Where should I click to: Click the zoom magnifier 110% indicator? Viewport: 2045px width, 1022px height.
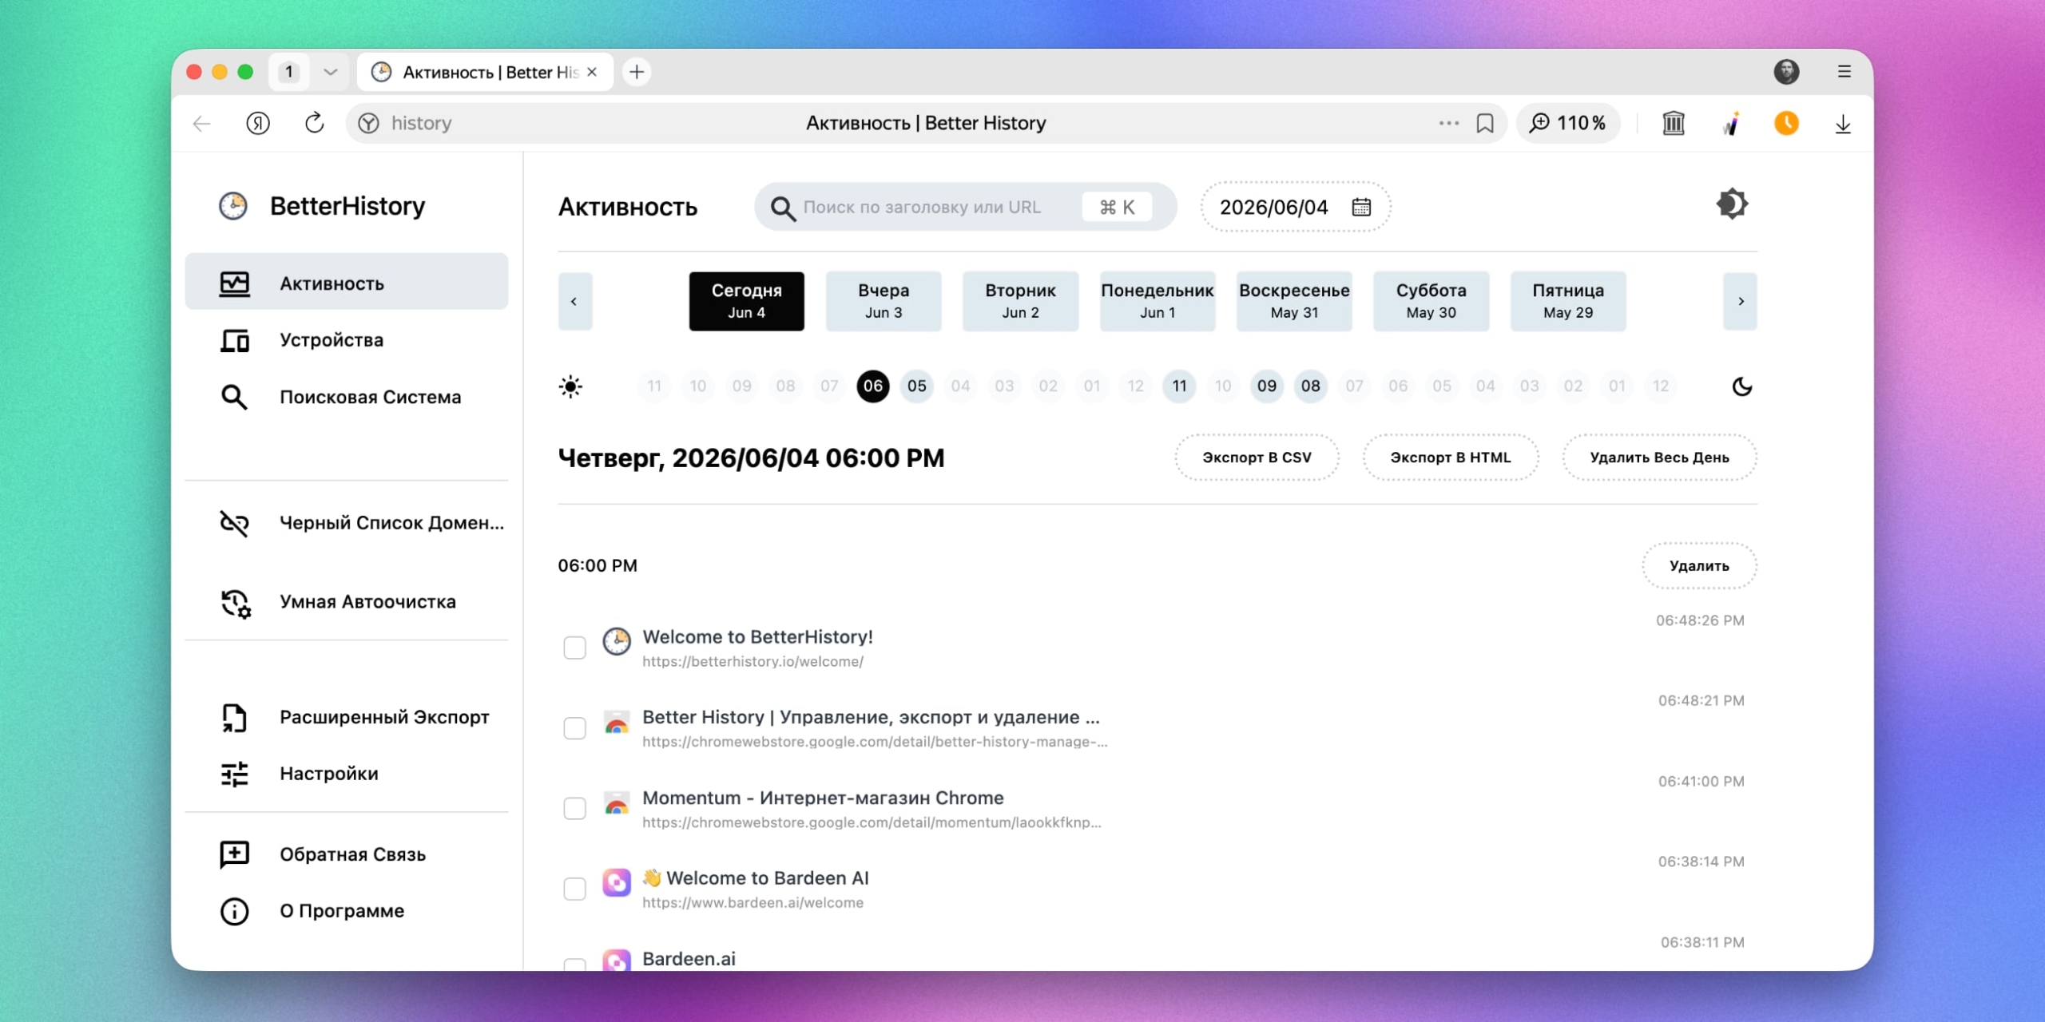click(x=1567, y=123)
